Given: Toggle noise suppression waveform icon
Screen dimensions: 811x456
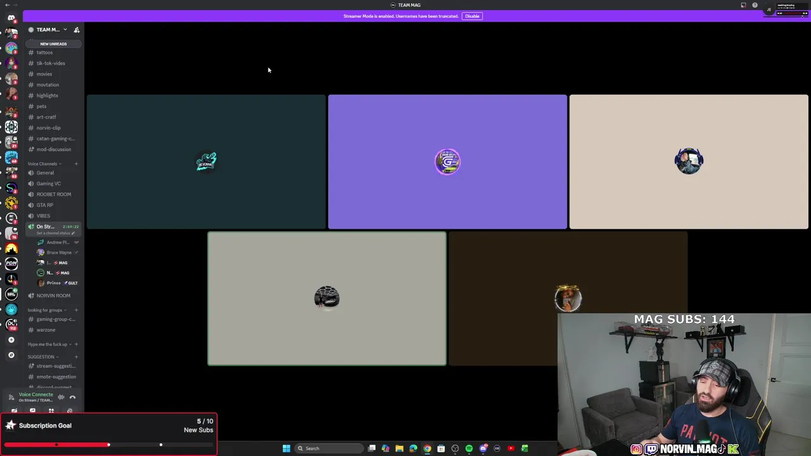Looking at the screenshot, I should pyautogui.click(x=61, y=397).
